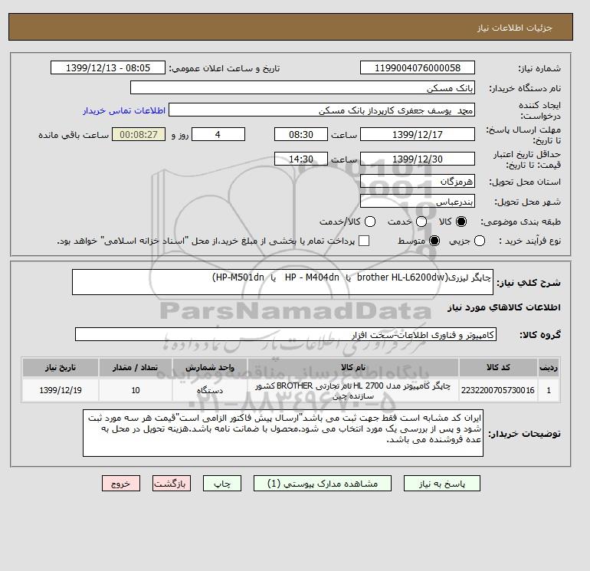
Task: Click the remaining time field 00:08:27
Action: 139,134
